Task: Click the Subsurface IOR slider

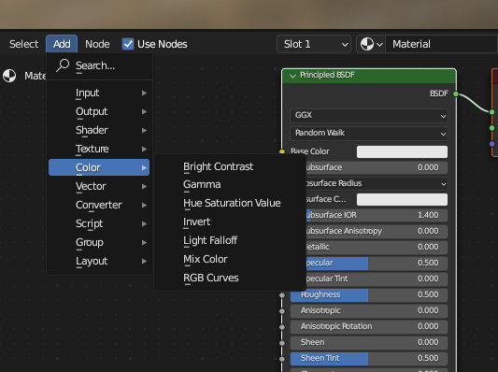Action: [377, 215]
